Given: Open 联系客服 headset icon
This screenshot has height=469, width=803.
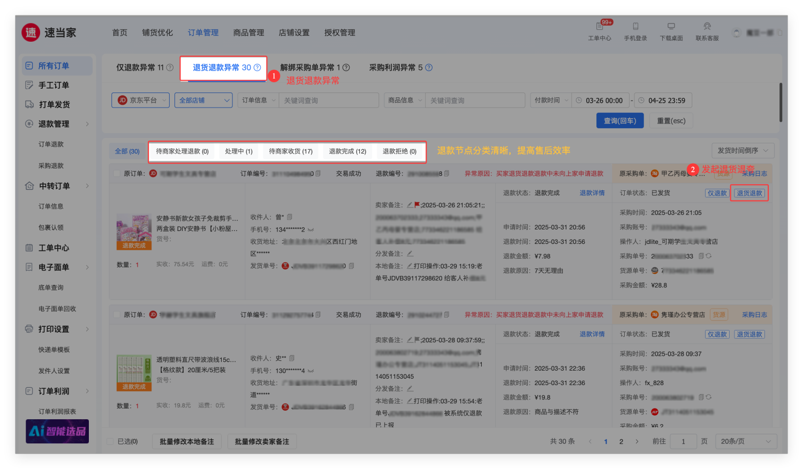Looking at the screenshot, I should tap(707, 26).
